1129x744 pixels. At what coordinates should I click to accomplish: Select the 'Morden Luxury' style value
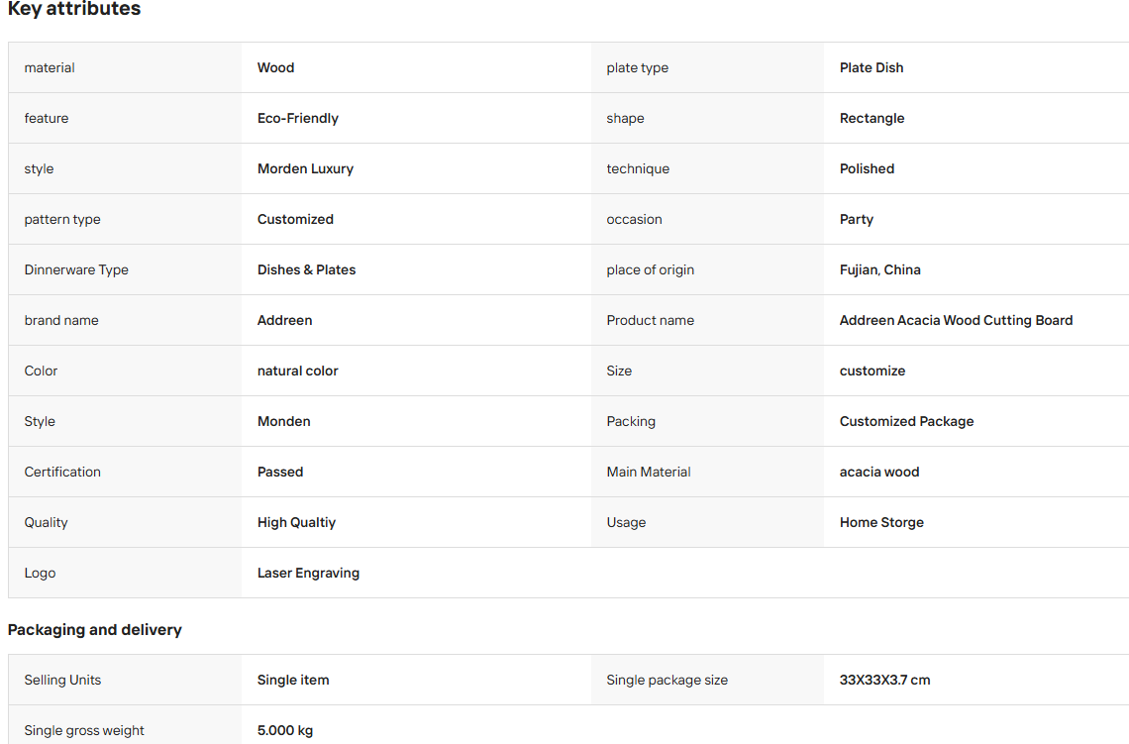pyautogui.click(x=305, y=168)
